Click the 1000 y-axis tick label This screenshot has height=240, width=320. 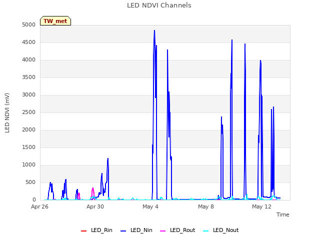(x=29, y=165)
